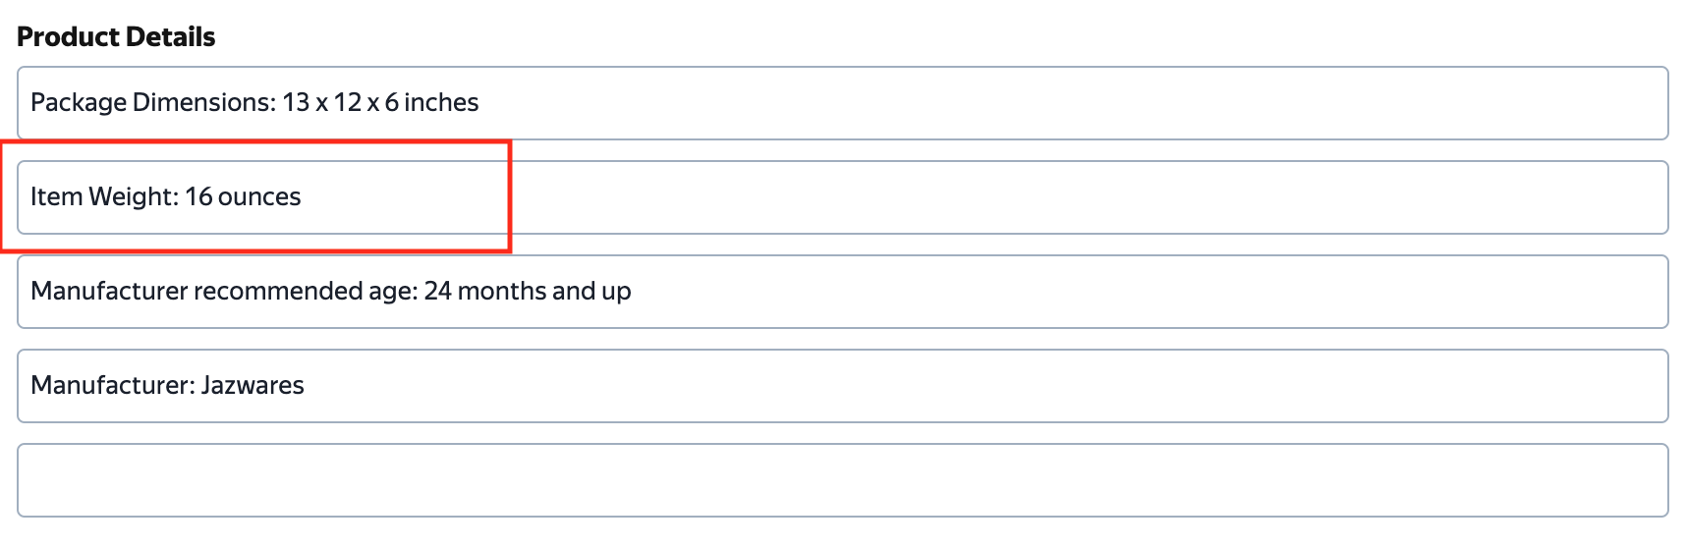Click the '13 x 12 x 6 inches' text
1686x548 pixels.
pos(380,102)
